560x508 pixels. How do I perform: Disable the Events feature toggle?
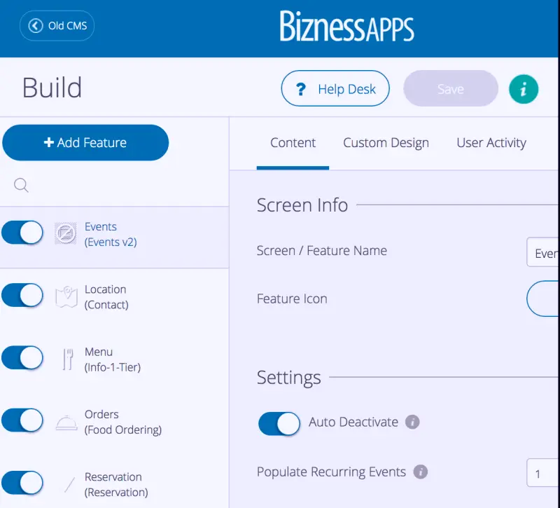pyautogui.click(x=22, y=233)
